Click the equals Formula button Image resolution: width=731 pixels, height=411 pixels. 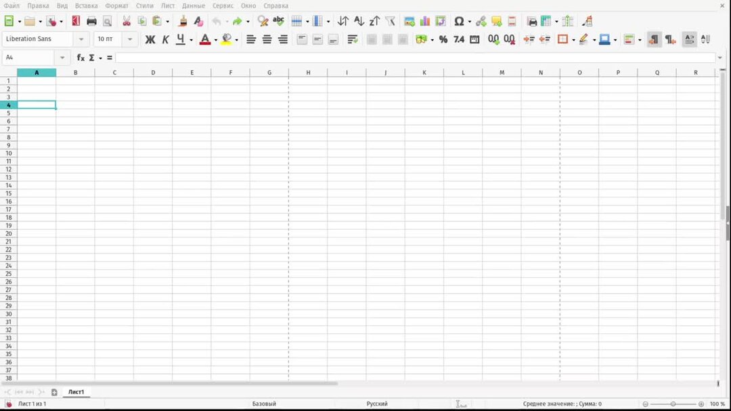110,57
